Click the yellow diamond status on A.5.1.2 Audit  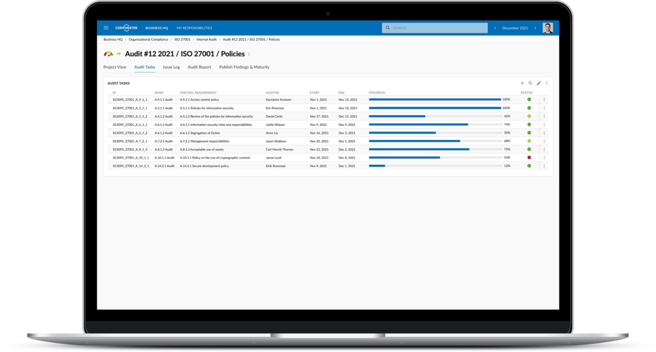tap(529, 116)
